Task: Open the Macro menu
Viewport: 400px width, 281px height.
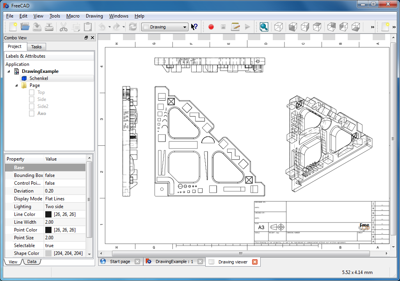Action: pos(73,16)
